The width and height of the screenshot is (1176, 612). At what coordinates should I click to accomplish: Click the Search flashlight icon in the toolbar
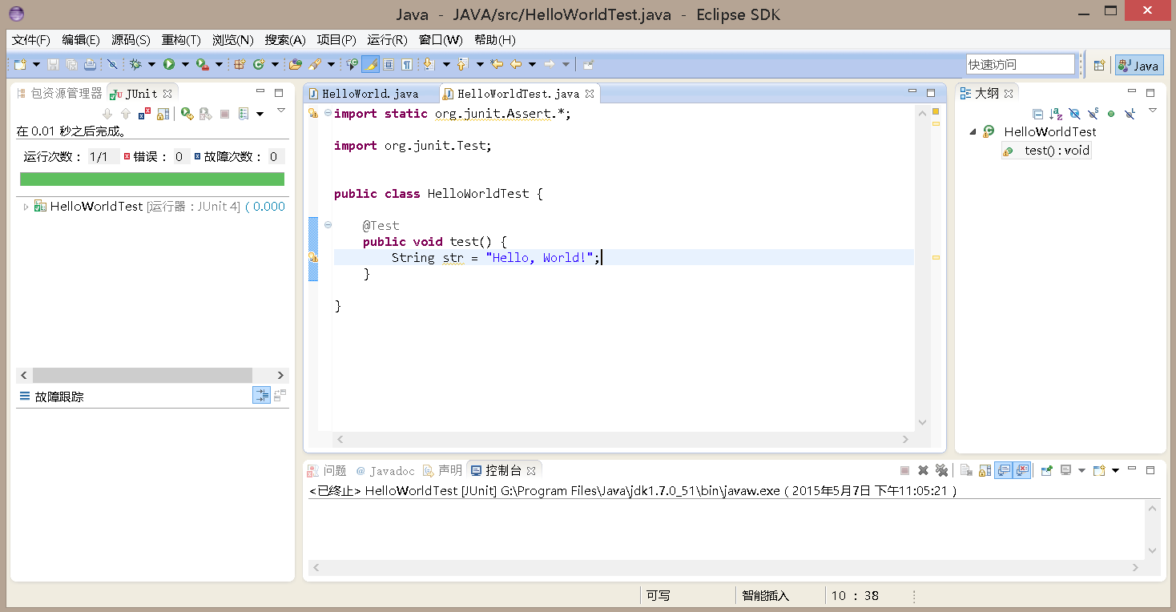point(315,64)
